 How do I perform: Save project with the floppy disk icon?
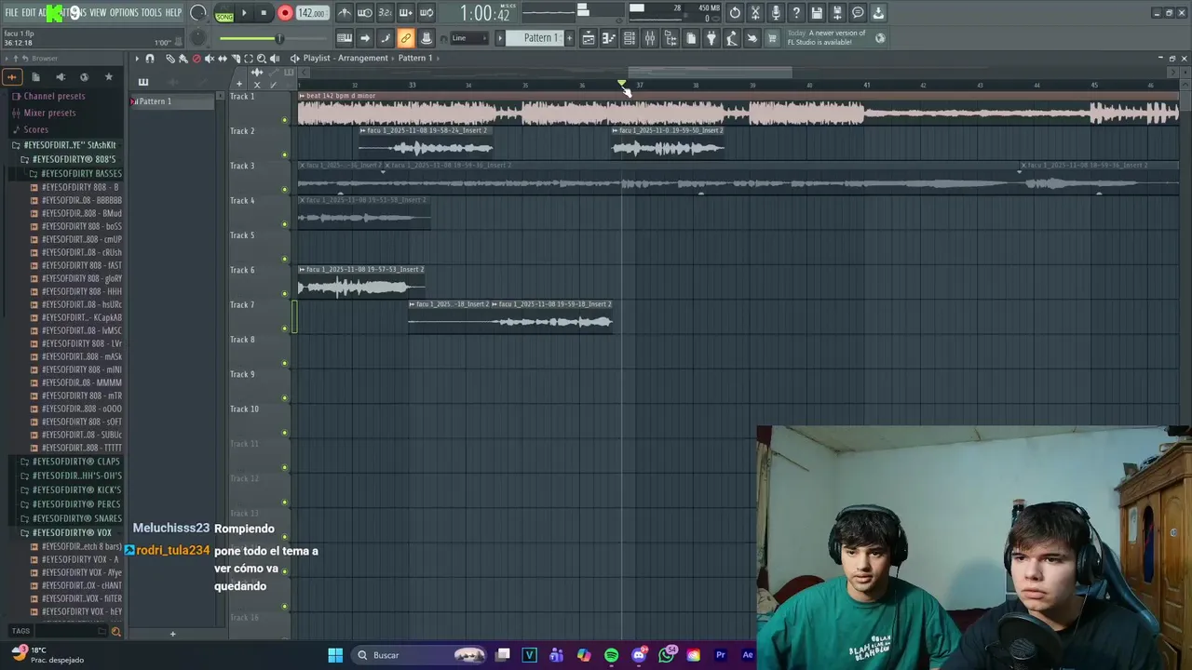817,13
